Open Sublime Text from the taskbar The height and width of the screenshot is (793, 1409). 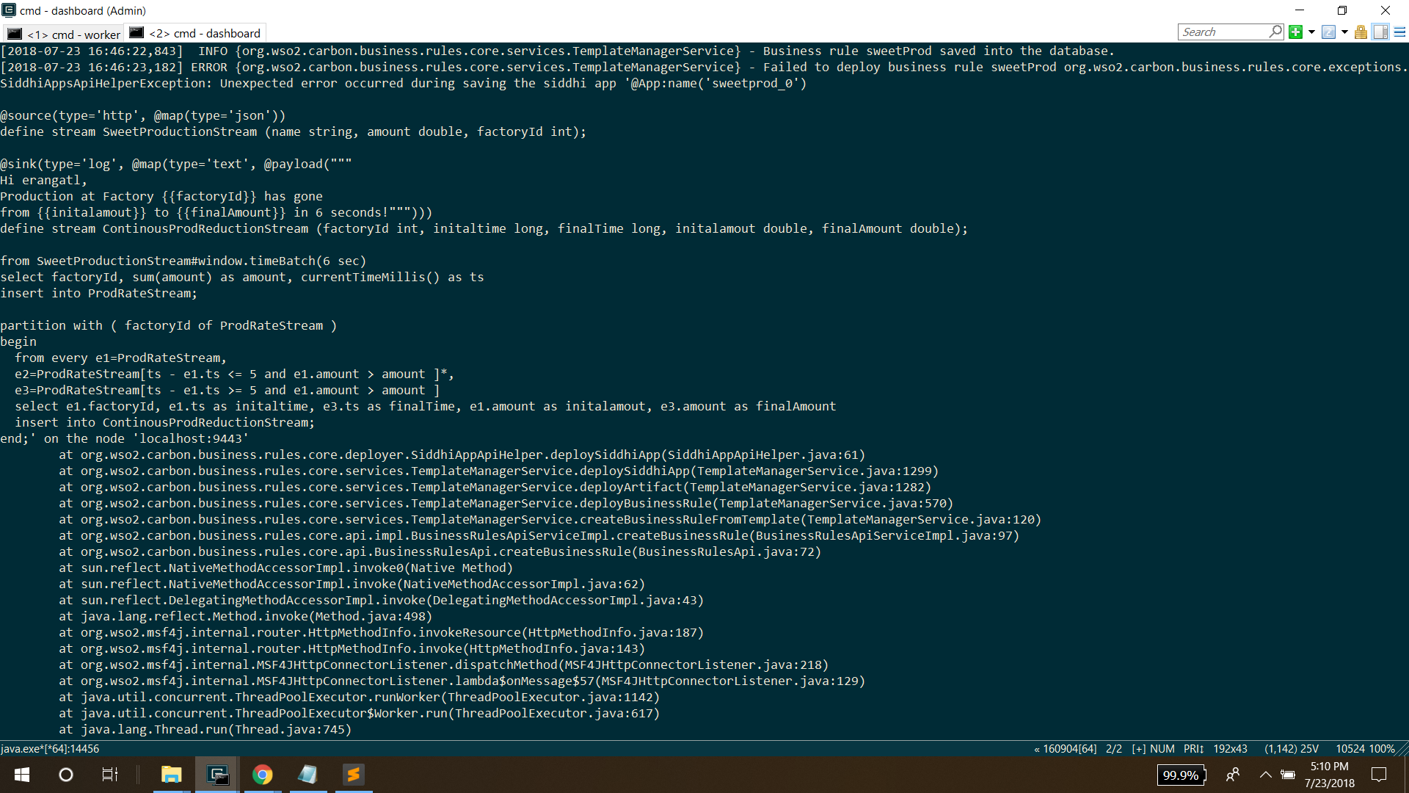tap(354, 775)
